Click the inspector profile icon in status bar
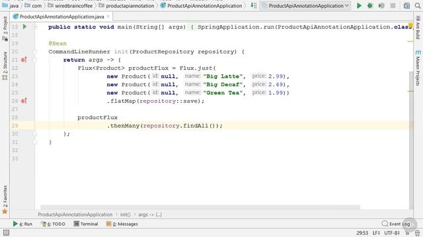The image size is (423, 237). tap(417, 232)
